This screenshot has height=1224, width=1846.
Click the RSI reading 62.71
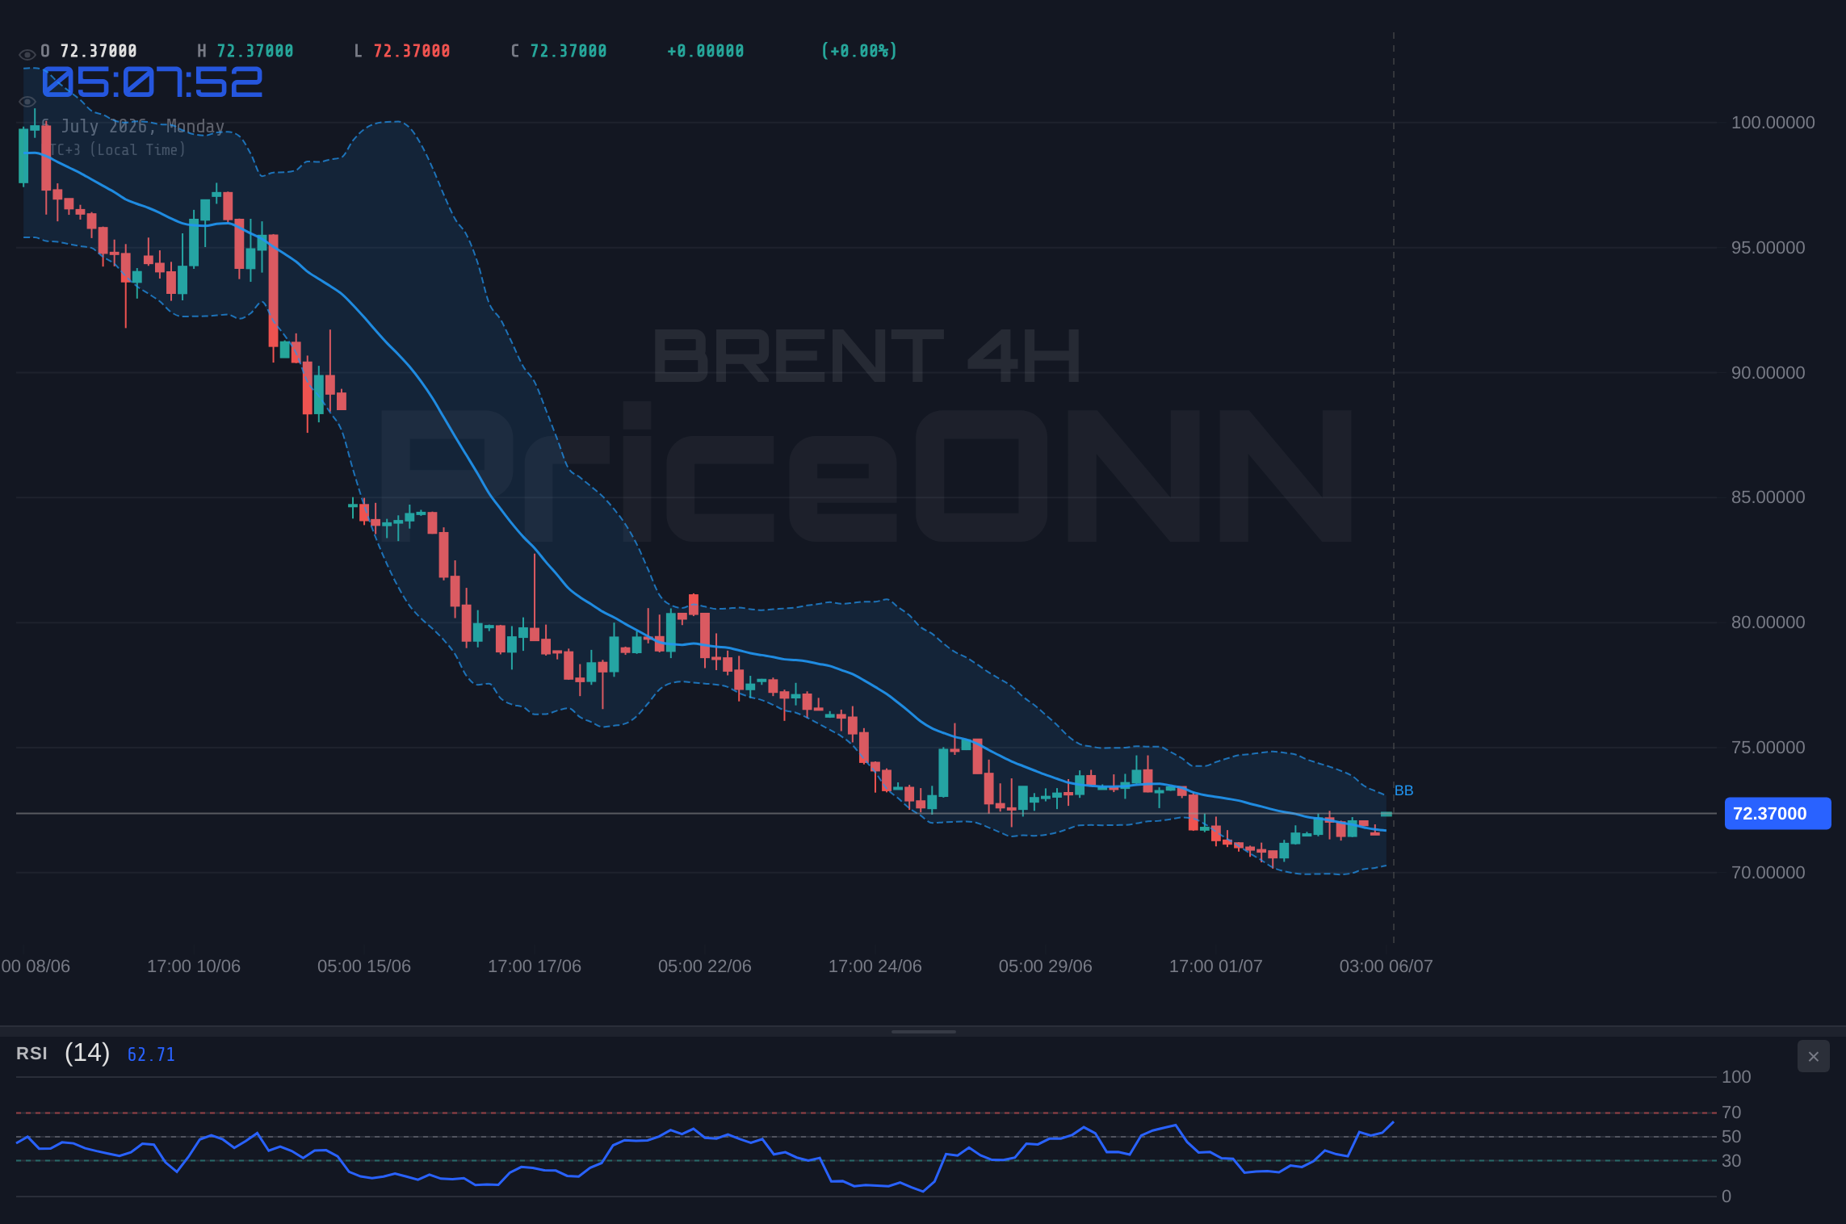pos(151,1054)
